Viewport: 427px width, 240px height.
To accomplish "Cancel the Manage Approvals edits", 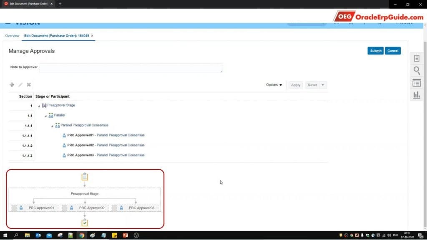I will tap(392, 50).
